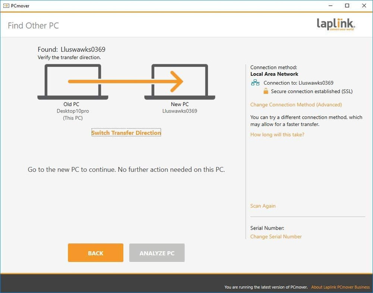Click Switch Transfer Direction link
The image size is (373, 293).
click(126, 133)
